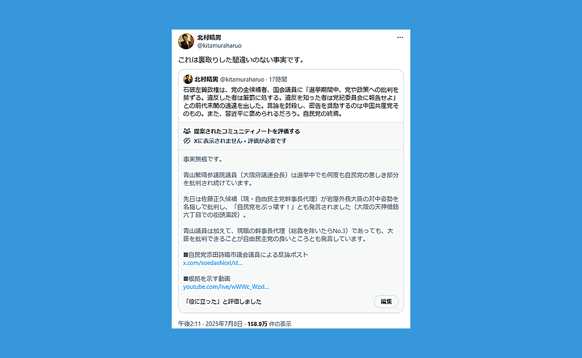Click the main author profile avatar
The width and height of the screenshot is (582, 358).
[x=186, y=41]
